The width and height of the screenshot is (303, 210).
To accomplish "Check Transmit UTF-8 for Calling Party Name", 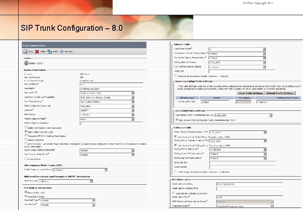I will (26, 136).
